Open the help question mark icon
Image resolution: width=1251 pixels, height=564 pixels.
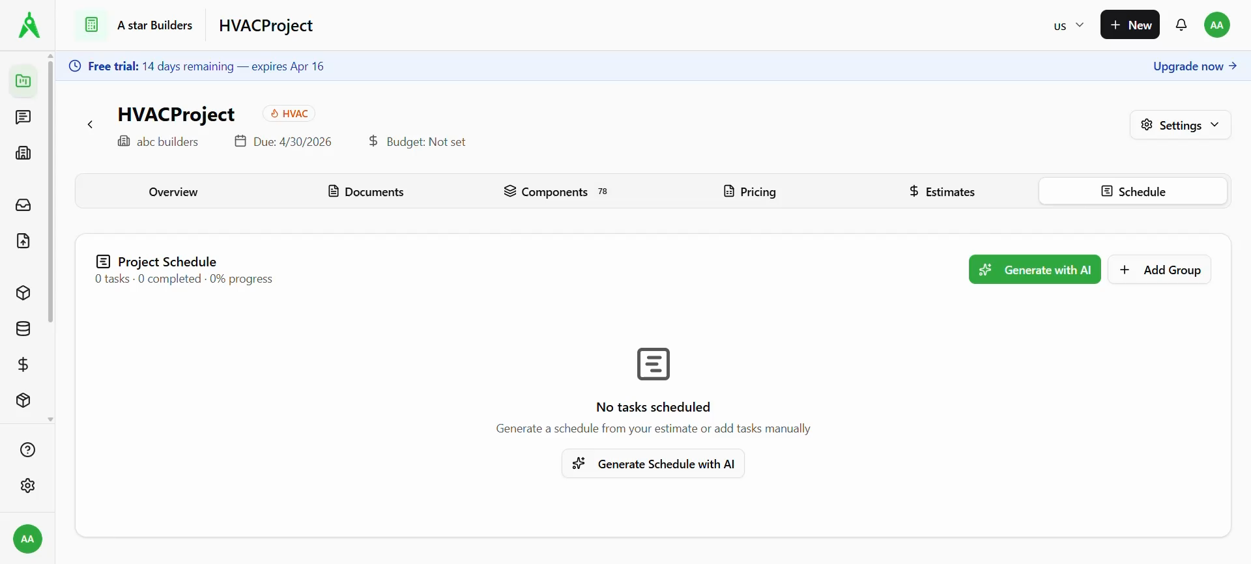[x=27, y=450]
